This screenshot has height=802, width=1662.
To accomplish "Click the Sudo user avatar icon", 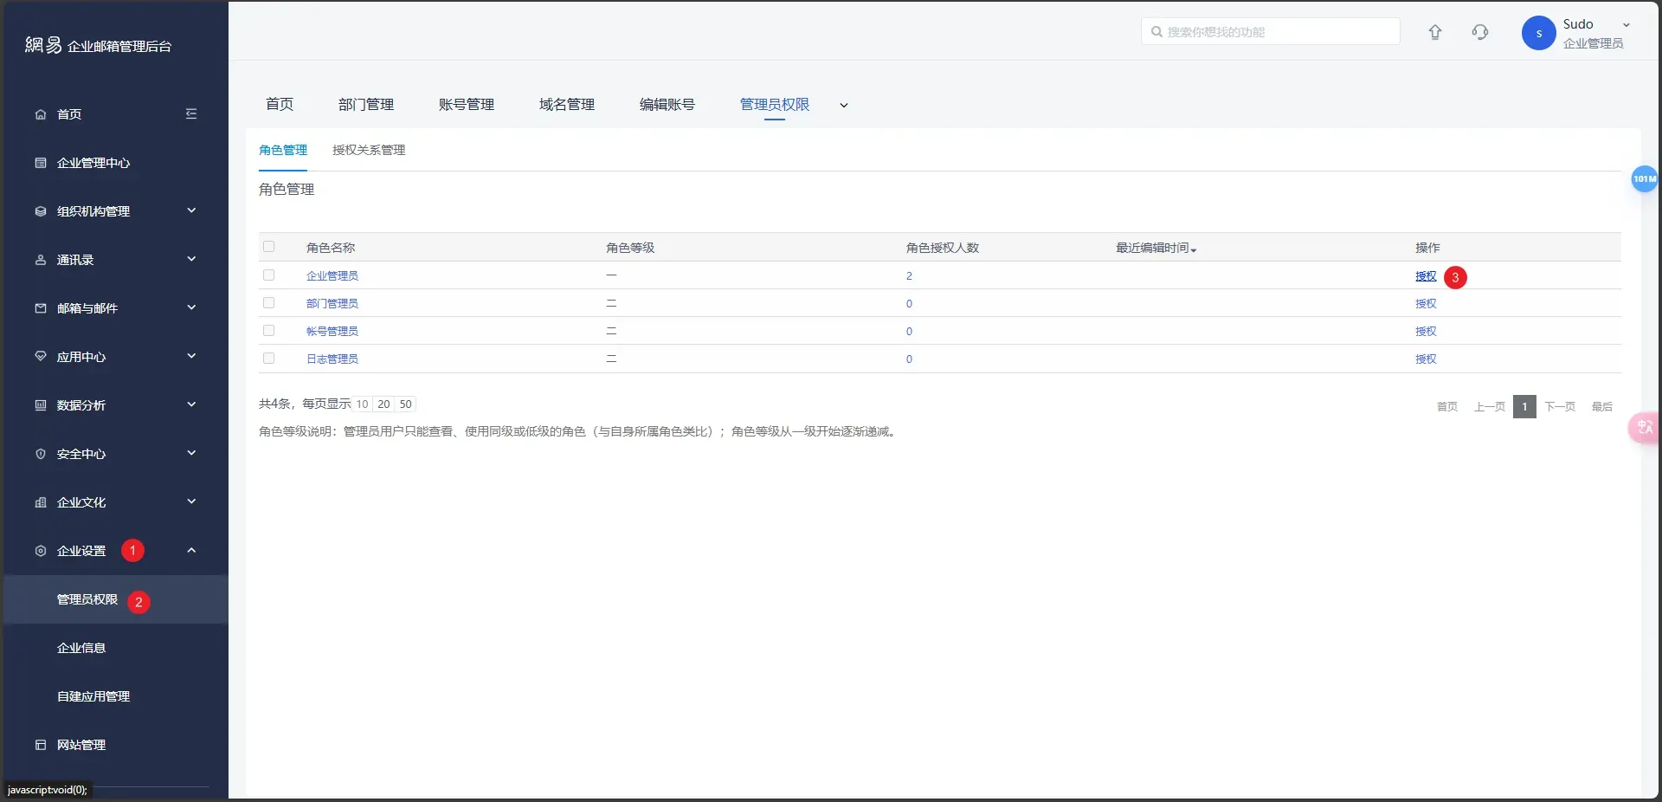I will [1538, 34].
